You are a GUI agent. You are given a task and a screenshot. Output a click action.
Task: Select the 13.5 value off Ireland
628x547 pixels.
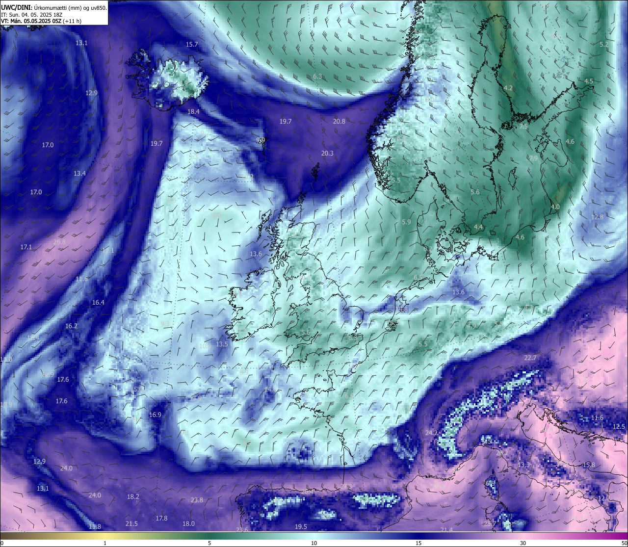coord(222,344)
